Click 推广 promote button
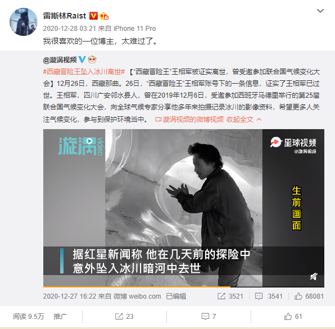This screenshot has height=329, width=335. point(60,317)
